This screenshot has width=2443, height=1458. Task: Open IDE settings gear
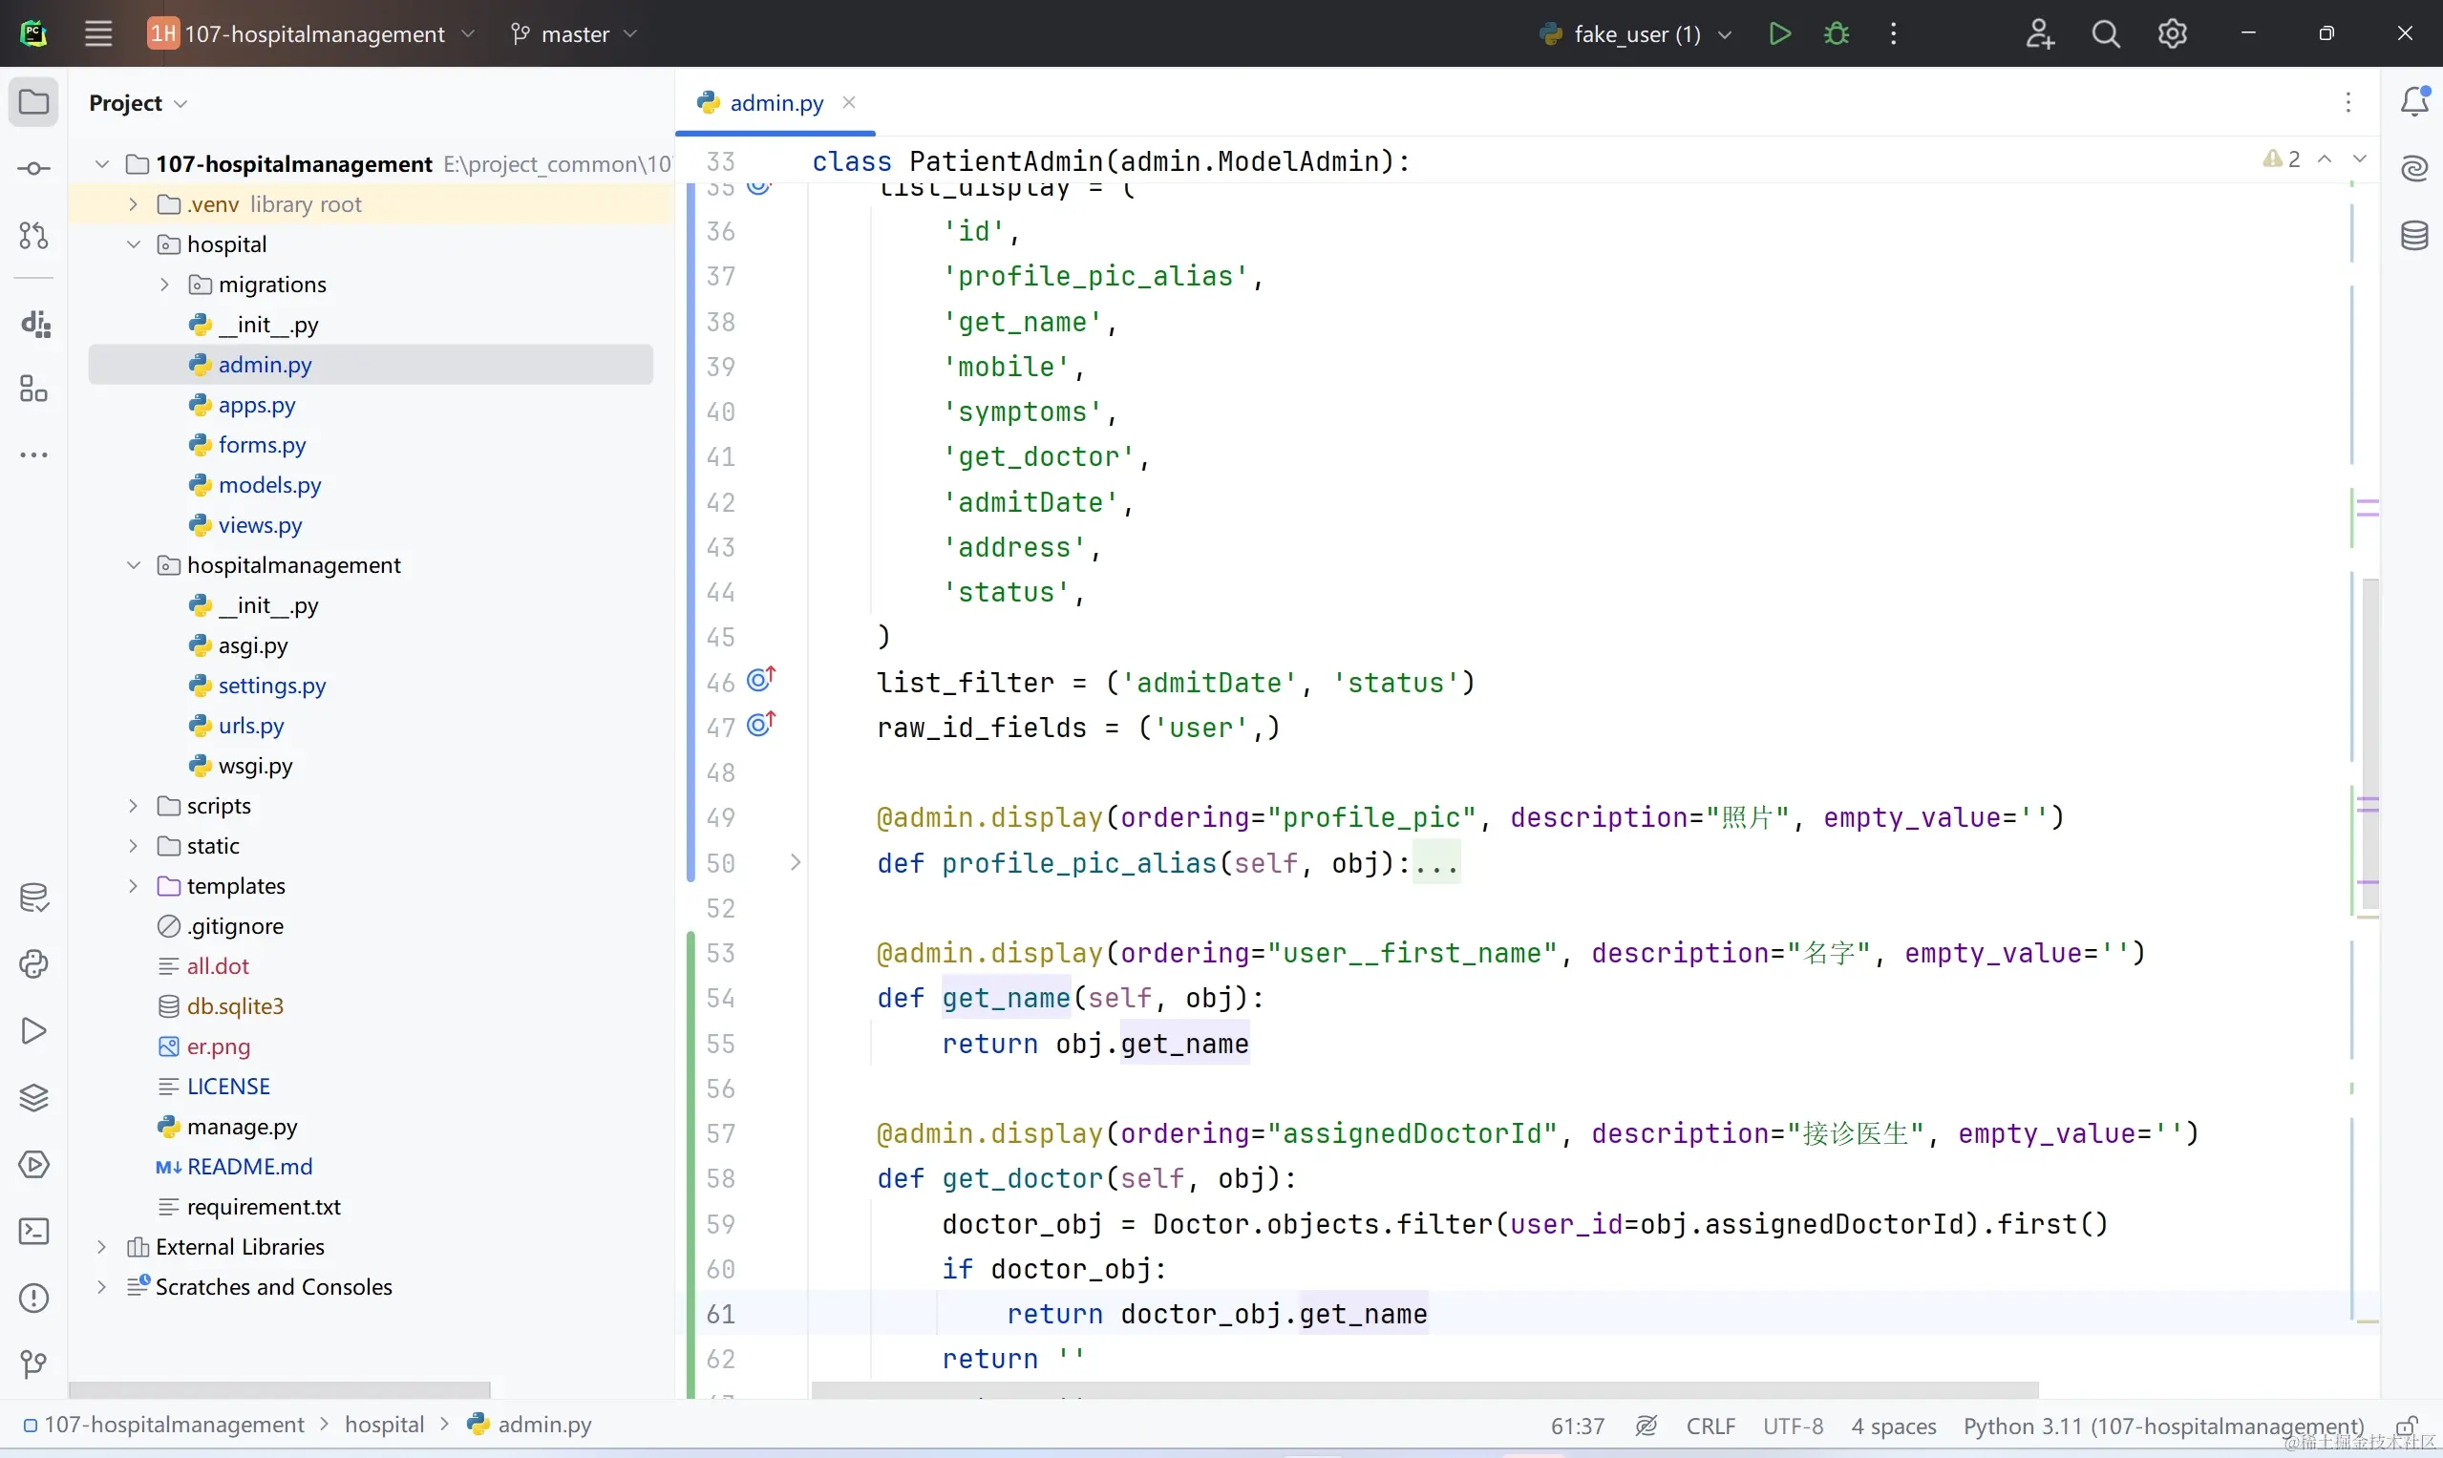pyautogui.click(x=2172, y=34)
